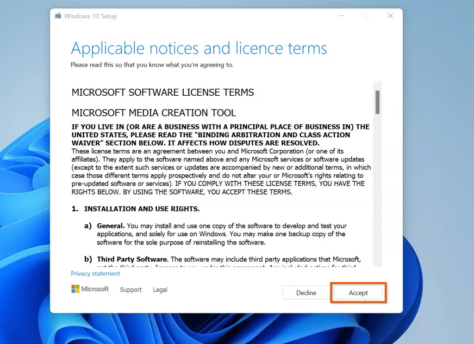Click the 'MICROSOFT SOFTWARE LICENSE TERMS' heading

[162, 92]
